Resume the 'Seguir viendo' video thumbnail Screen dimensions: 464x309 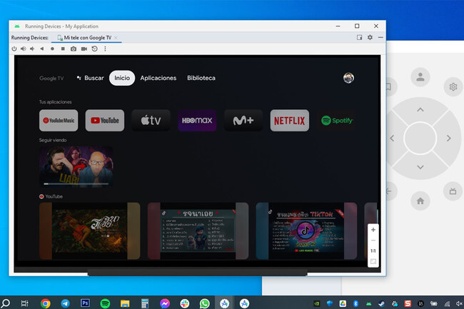(x=76, y=166)
